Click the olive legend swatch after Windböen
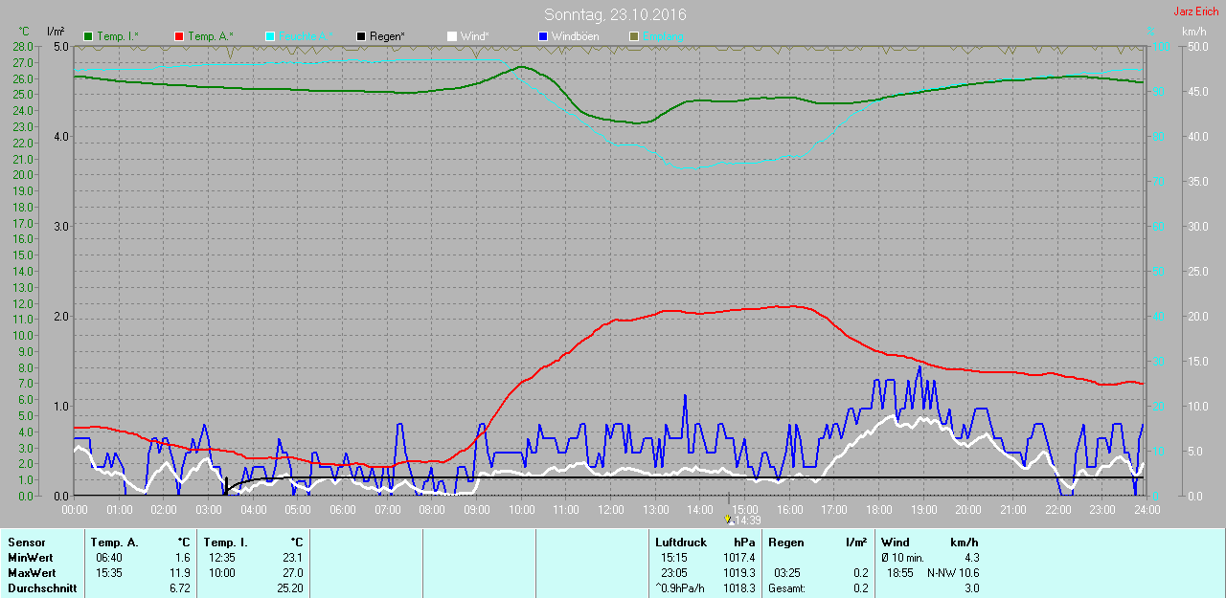Screen dimensions: 1226x598 pyautogui.click(x=633, y=36)
